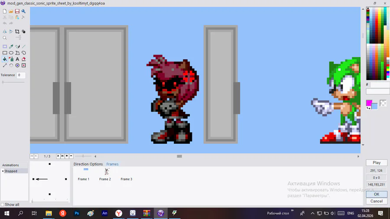390x219 pixels.
Task: Select the rectangular Selection tool
Action: pyautogui.click(x=5, y=46)
